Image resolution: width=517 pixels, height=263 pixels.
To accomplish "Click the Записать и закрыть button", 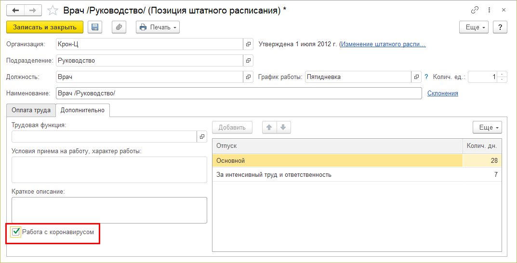I will click(45, 27).
